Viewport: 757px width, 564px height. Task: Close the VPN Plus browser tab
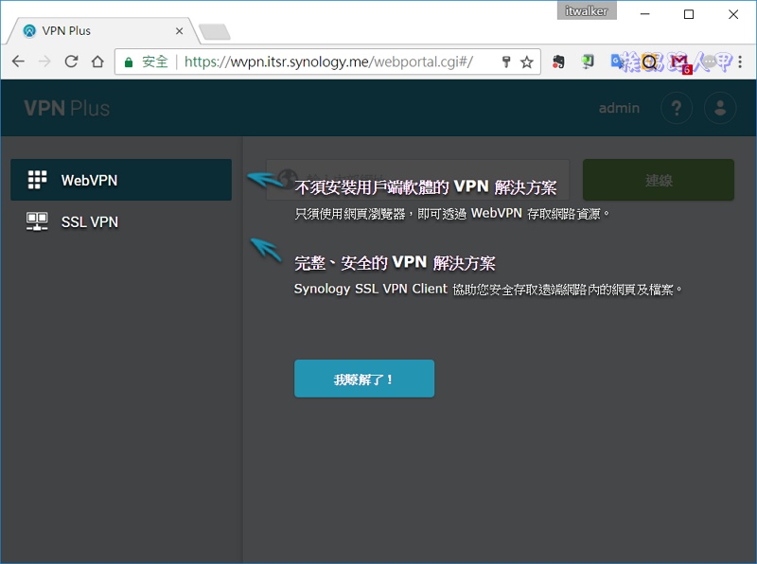(179, 31)
